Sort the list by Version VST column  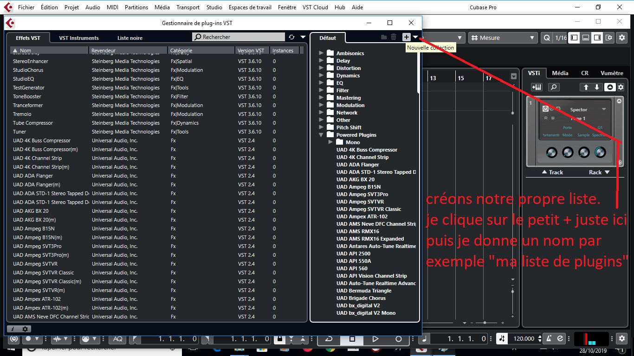[252, 51]
